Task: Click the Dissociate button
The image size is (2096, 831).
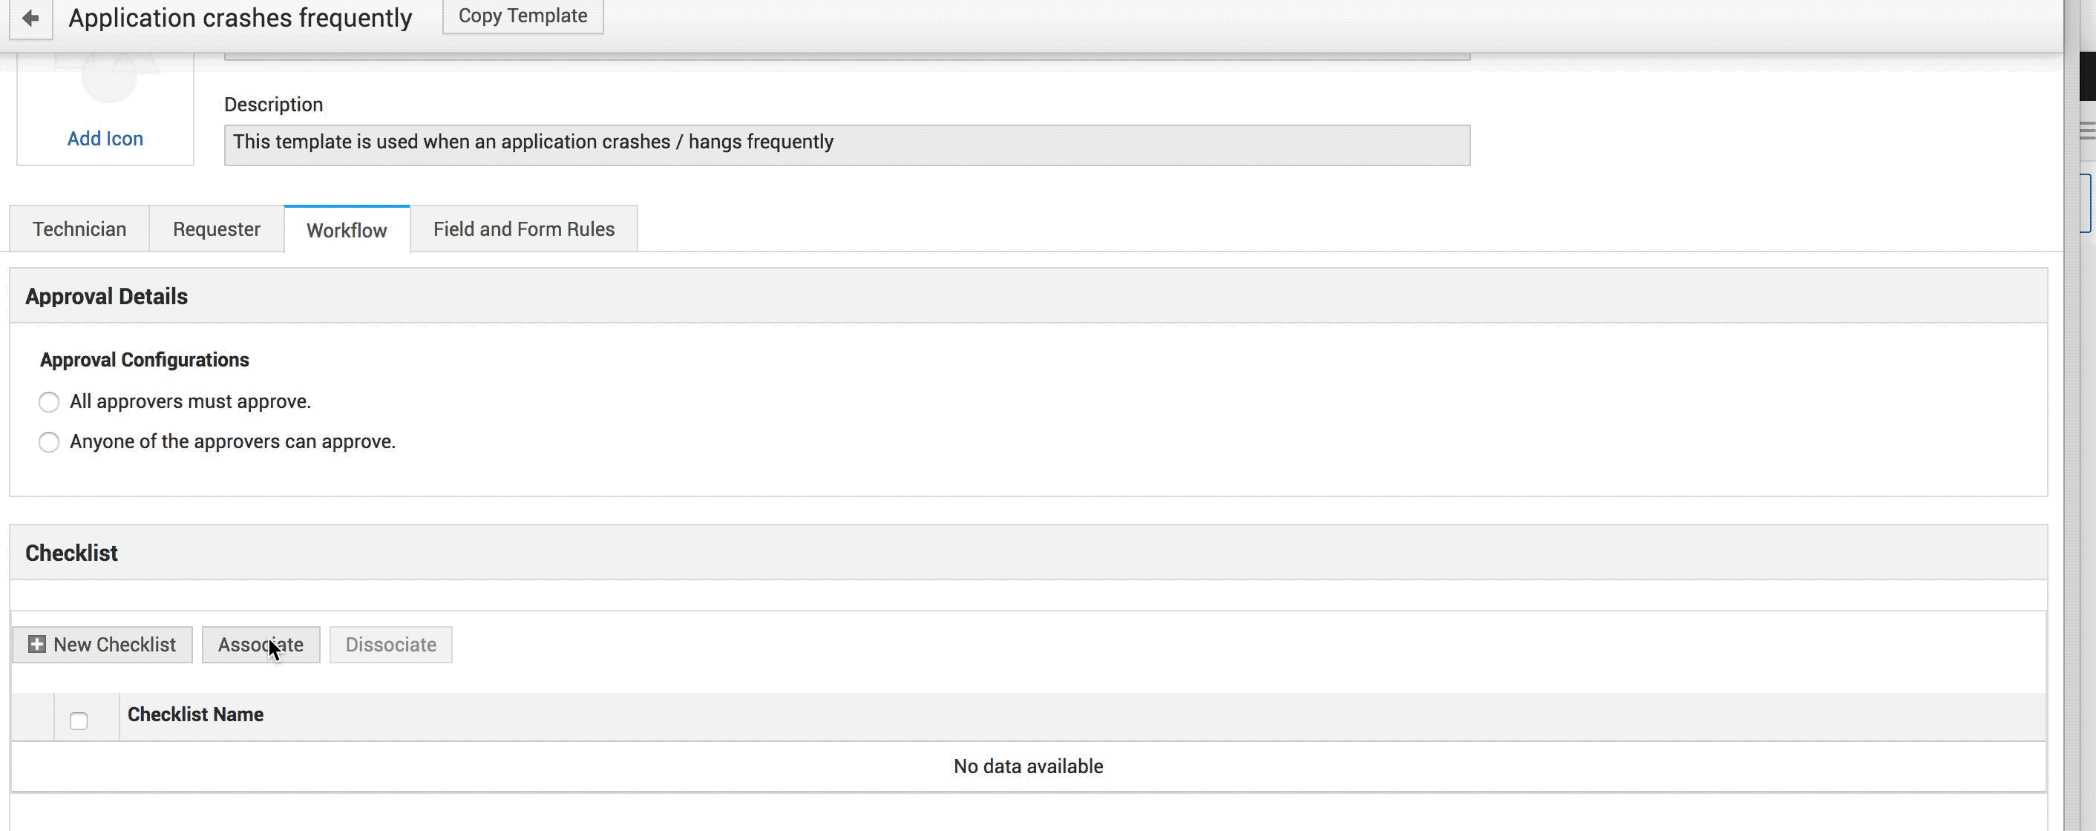Action: (390, 645)
